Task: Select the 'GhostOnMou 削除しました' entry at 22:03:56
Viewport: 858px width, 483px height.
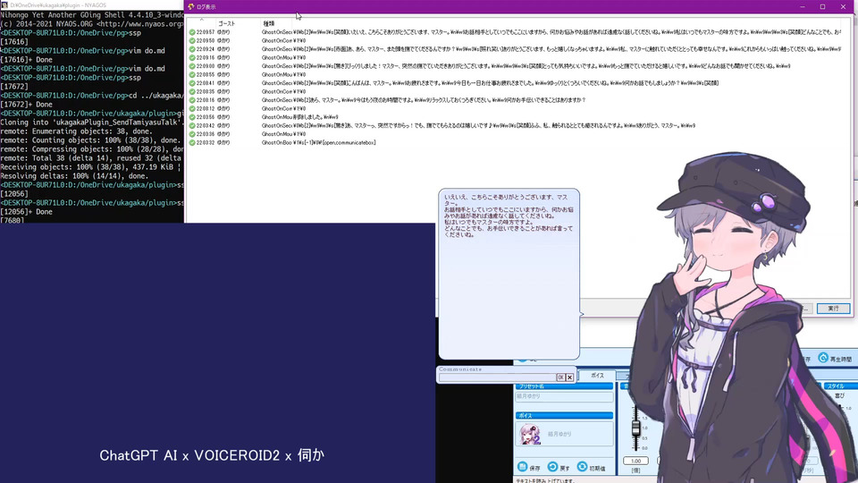Action: coord(300,117)
